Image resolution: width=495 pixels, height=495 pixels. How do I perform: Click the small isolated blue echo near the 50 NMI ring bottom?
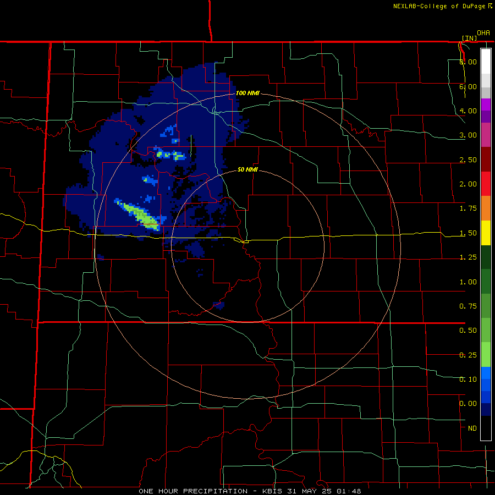(218, 305)
